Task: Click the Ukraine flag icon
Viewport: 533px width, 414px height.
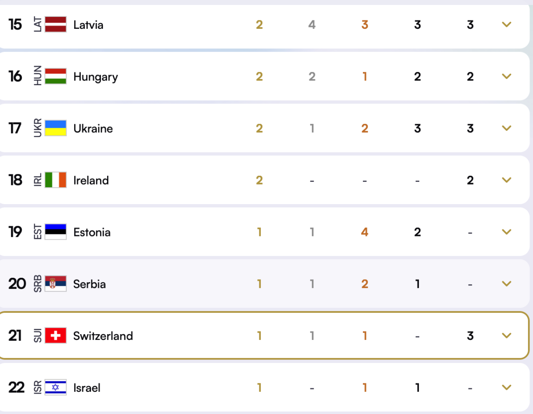Action: 56,128
